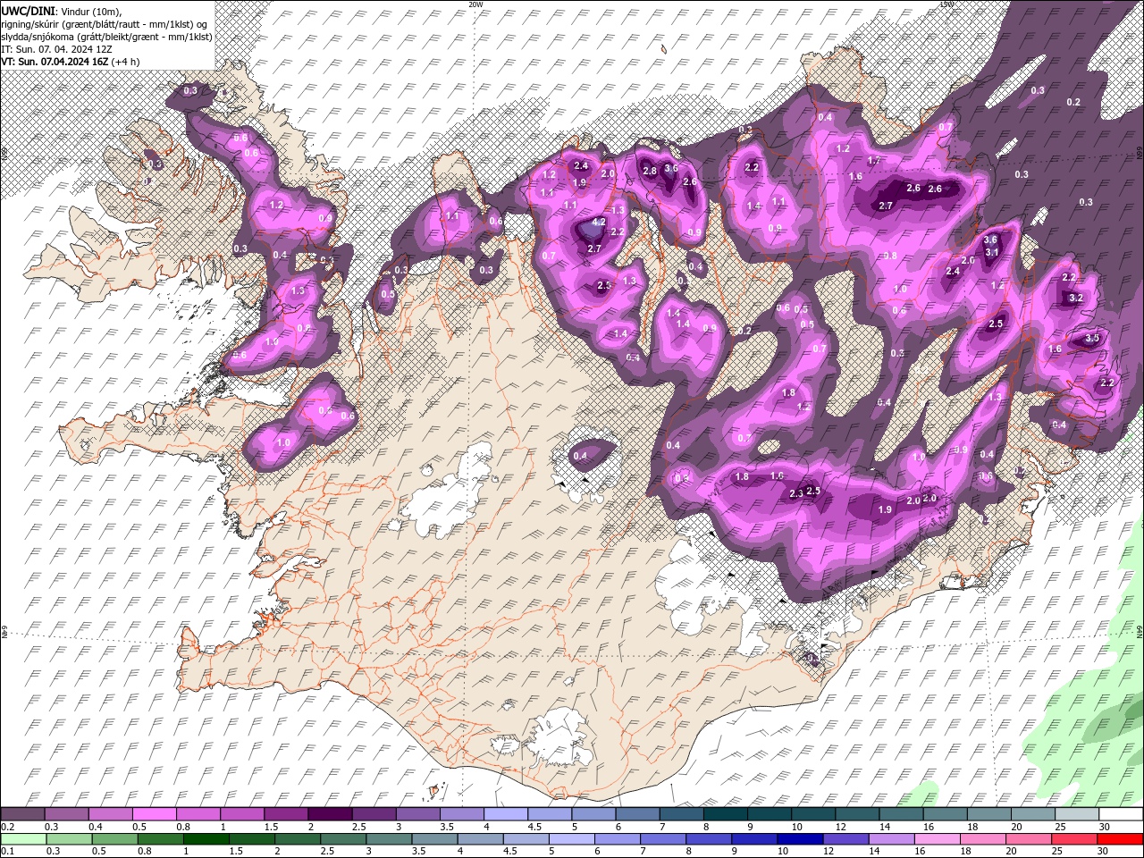Viewport: 1144px width, 858px height.
Task: Select the darkest green 1–1.5 rain legend swatch
Action: coord(206,839)
